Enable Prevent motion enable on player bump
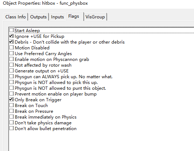 tap(11, 94)
